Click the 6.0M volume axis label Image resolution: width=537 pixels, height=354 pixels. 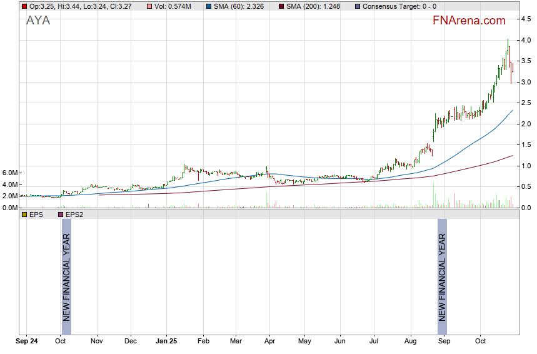tap(9, 173)
